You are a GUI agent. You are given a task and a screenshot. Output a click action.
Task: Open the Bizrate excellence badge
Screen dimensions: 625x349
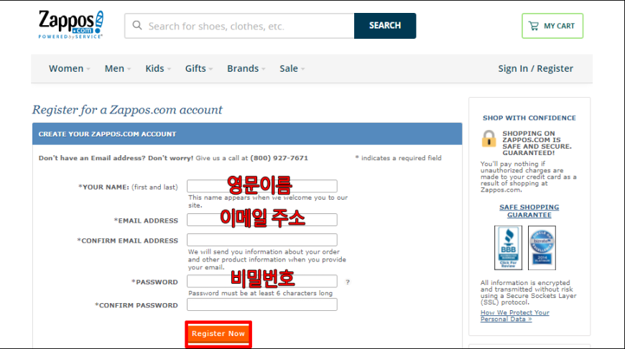(x=542, y=248)
